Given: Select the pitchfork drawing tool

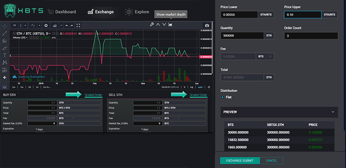Looking at the screenshot, I should tap(5, 41).
